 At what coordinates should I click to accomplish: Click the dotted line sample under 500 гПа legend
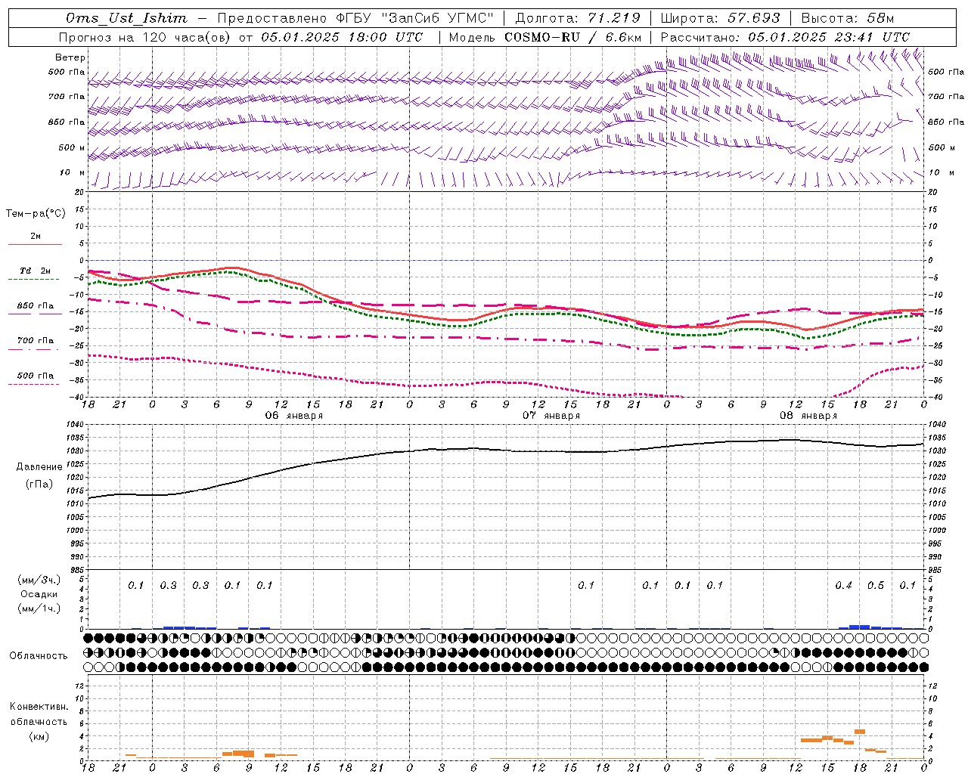(35, 384)
